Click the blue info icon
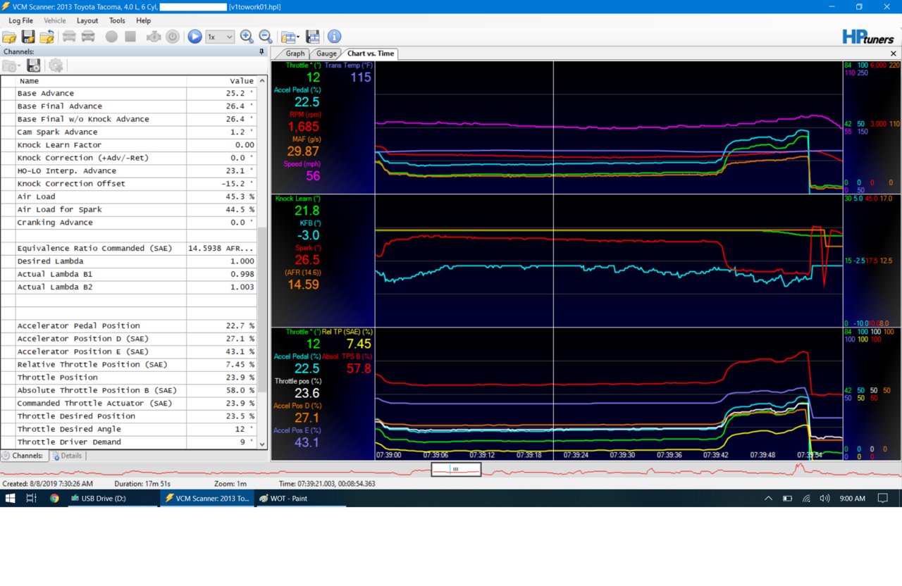The width and height of the screenshot is (902, 586). point(334,37)
